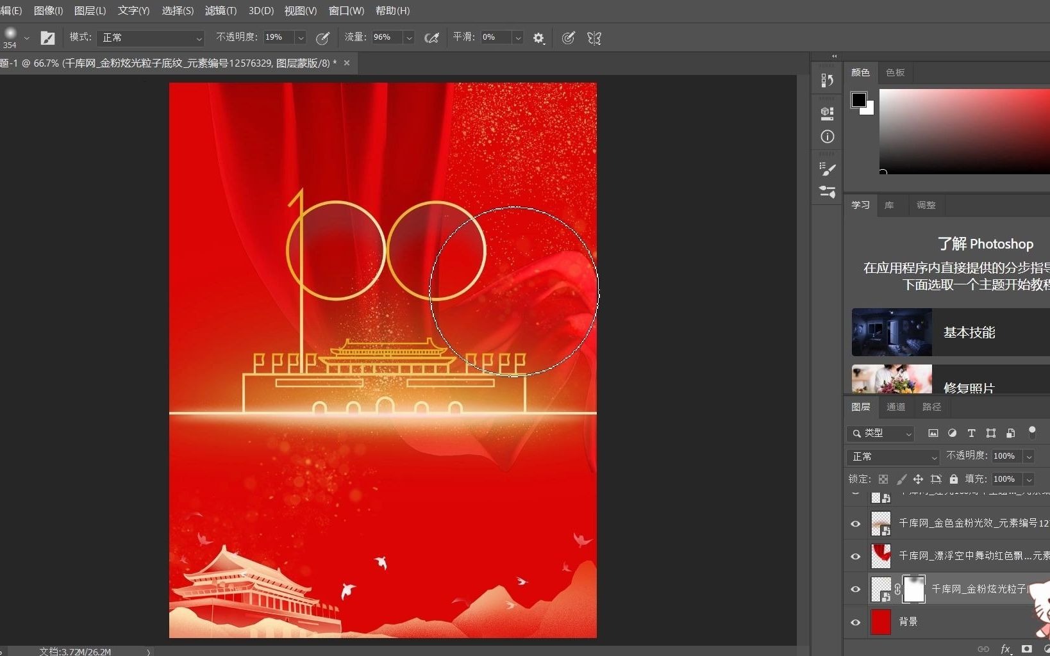The width and height of the screenshot is (1050, 656).
Task: Switch to the 路径 tab
Action: pyautogui.click(x=931, y=407)
